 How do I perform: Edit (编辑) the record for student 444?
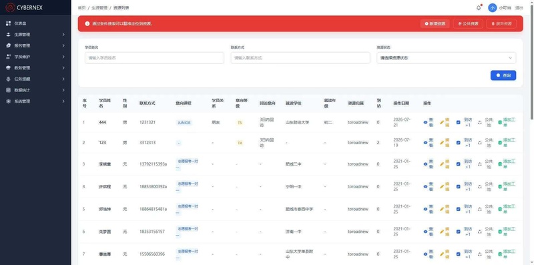tap(445, 122)
